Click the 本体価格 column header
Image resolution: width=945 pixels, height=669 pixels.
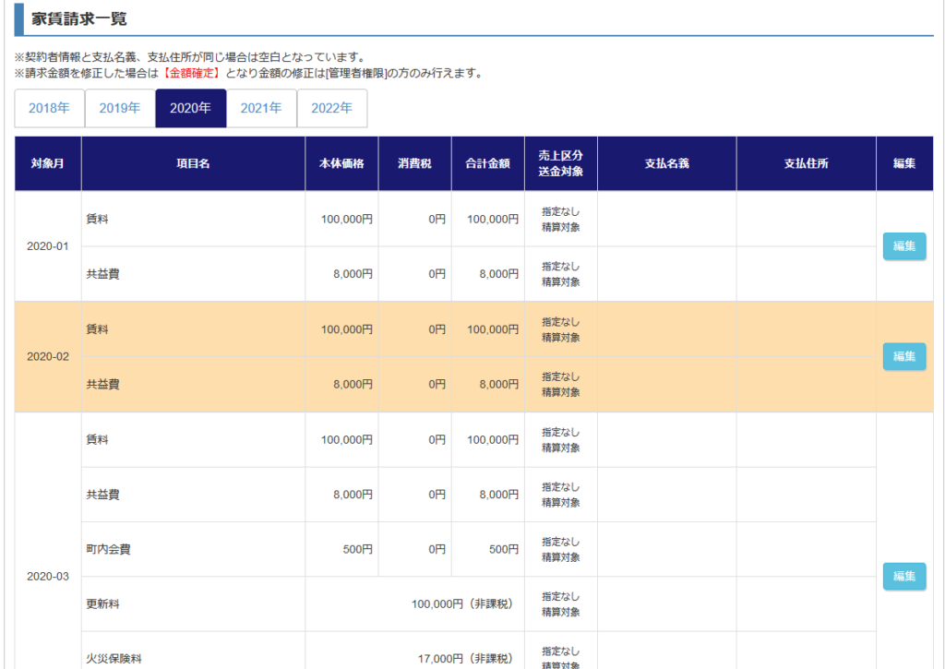(x=341, y=163)
